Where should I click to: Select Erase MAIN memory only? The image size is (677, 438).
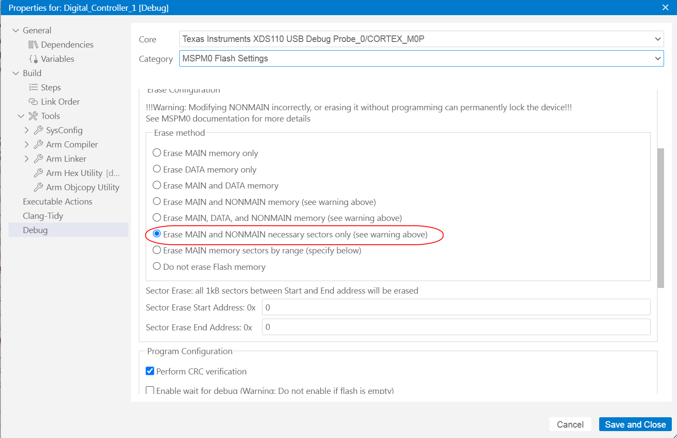156,153
